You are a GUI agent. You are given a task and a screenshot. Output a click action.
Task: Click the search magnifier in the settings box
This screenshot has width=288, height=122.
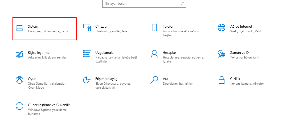(x=182, y=3)
